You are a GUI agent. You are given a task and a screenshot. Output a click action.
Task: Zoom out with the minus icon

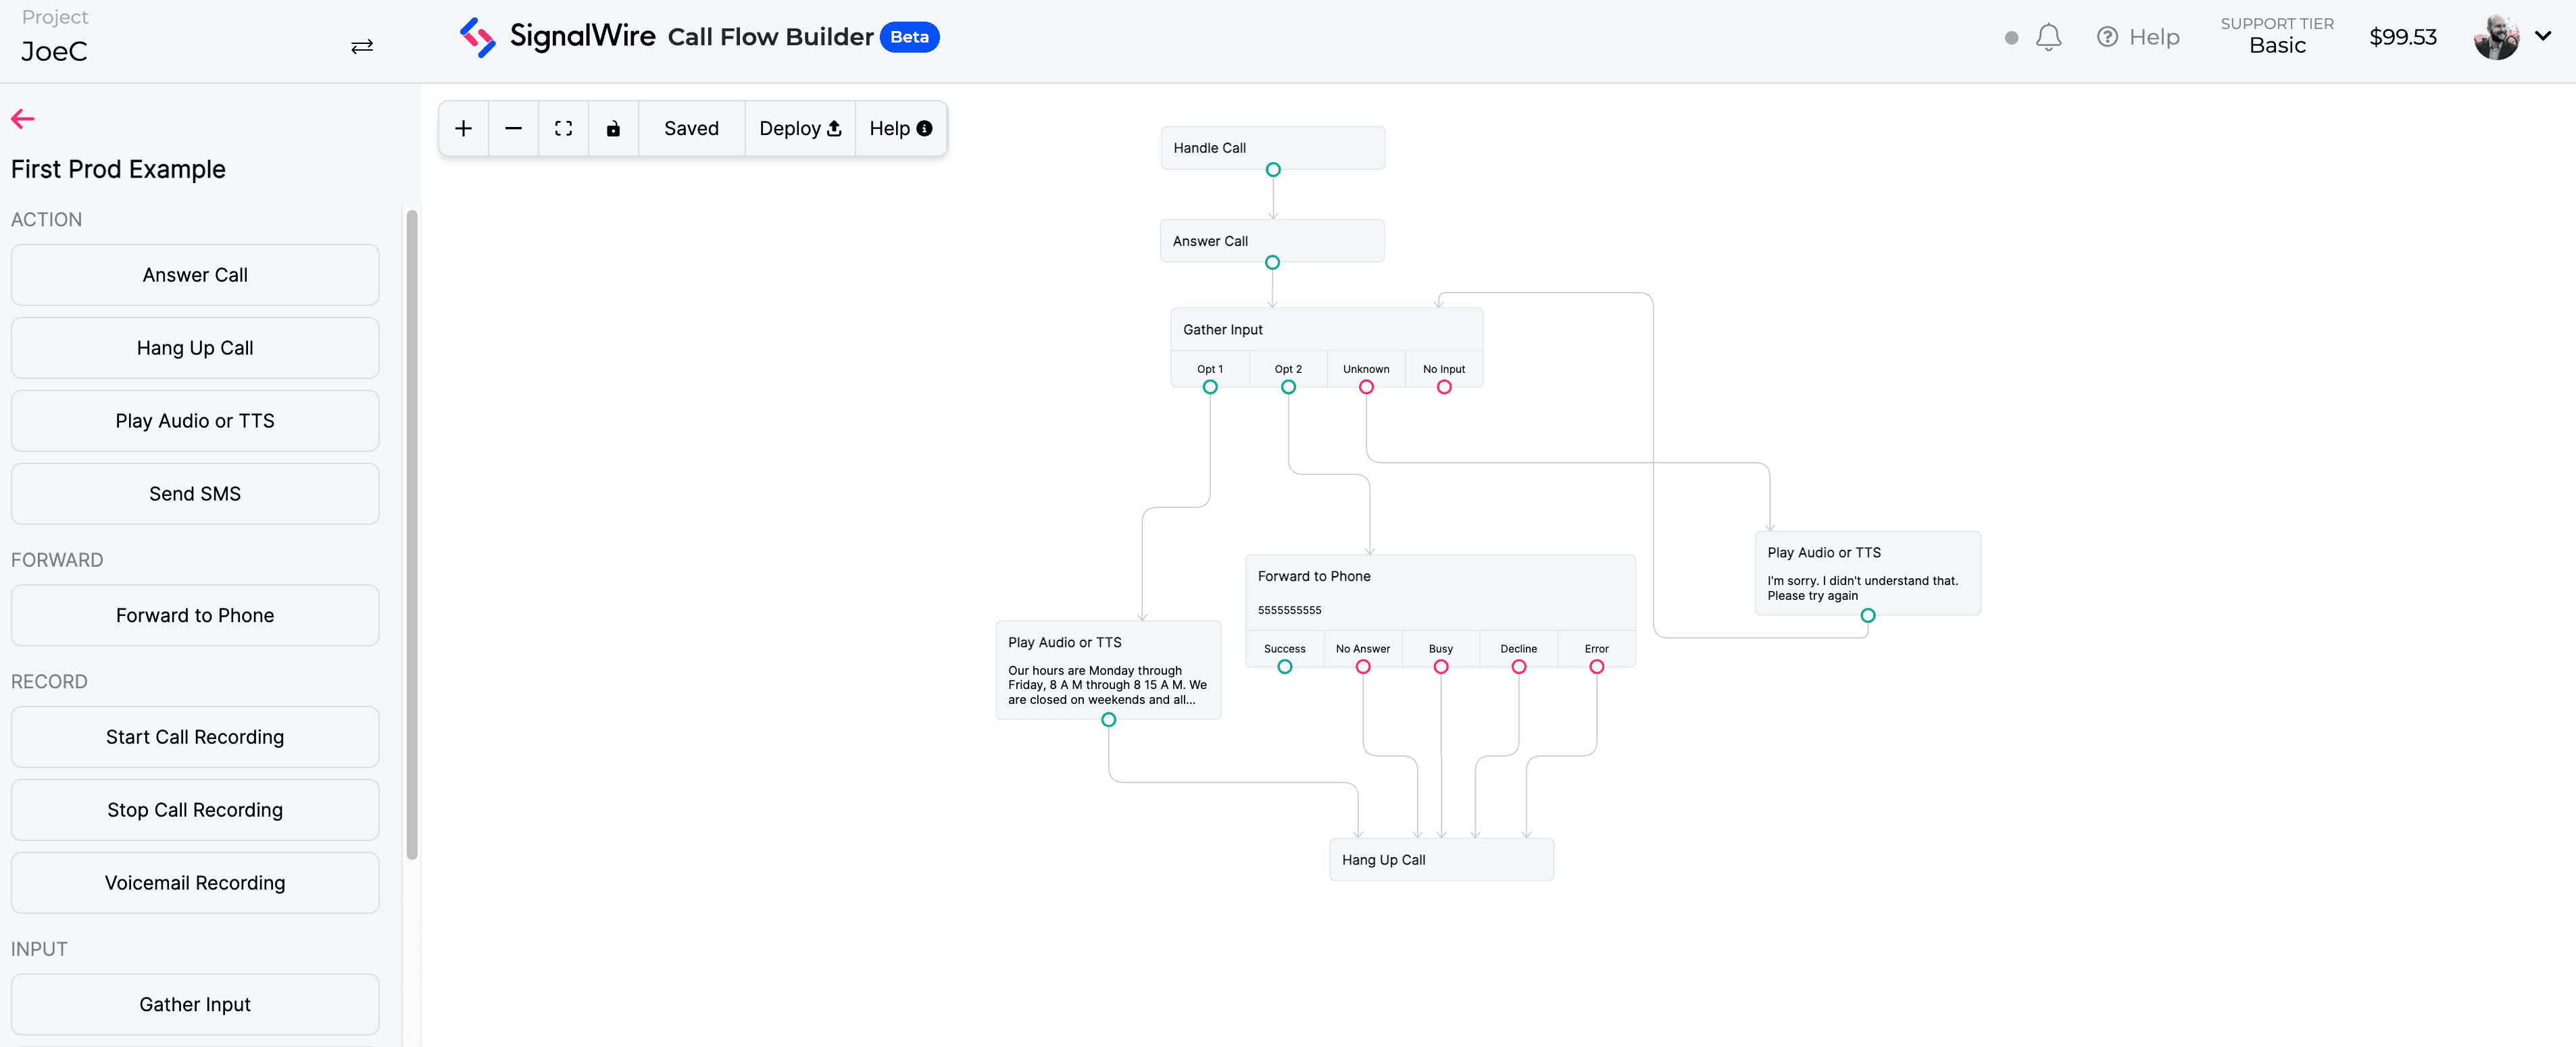(513, 128)
